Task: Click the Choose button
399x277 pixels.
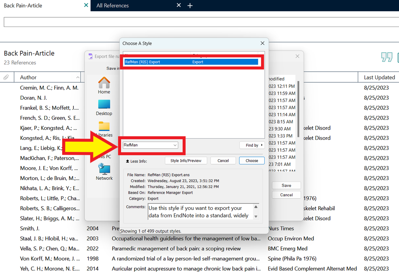Action: pos(252,160)
